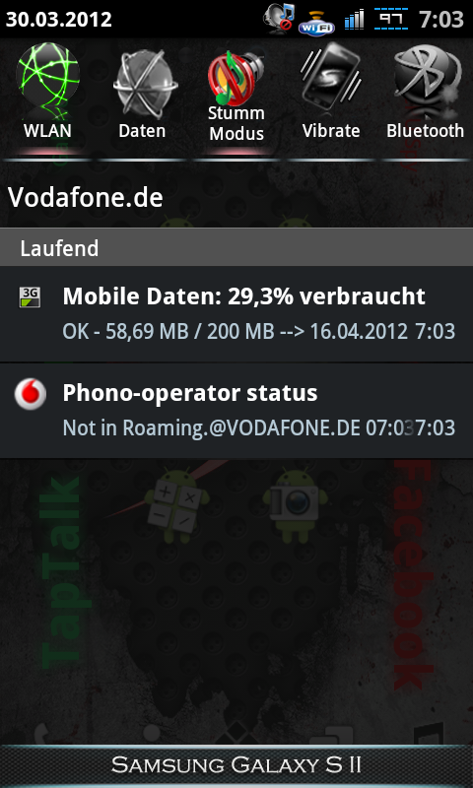This screenshot has height=788, width=473.
Task: Open the Mobile Daten verbraucht notification
Action: (236, 313)
